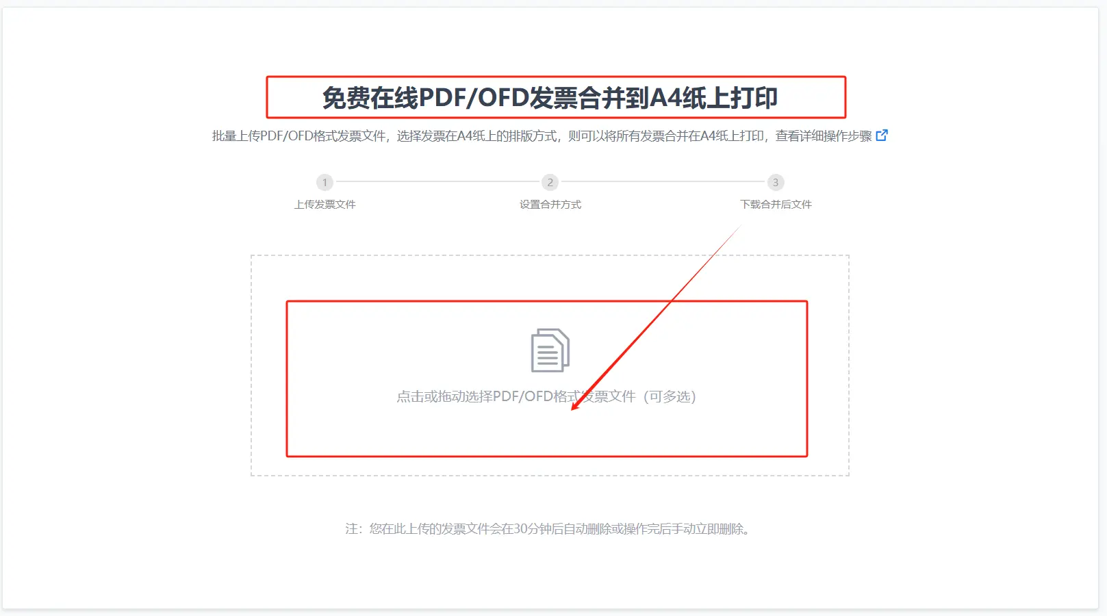
Task: Click the 设置合并方式 step label
Action: tap(550, 204)
